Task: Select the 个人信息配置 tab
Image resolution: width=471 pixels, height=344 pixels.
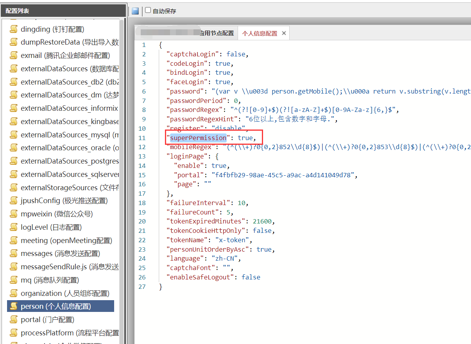Action: click(x=259, y=33)
